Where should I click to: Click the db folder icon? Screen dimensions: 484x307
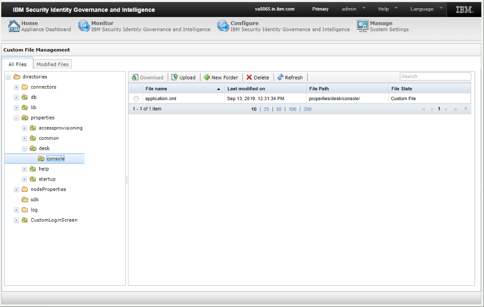(x=25, y=97)
